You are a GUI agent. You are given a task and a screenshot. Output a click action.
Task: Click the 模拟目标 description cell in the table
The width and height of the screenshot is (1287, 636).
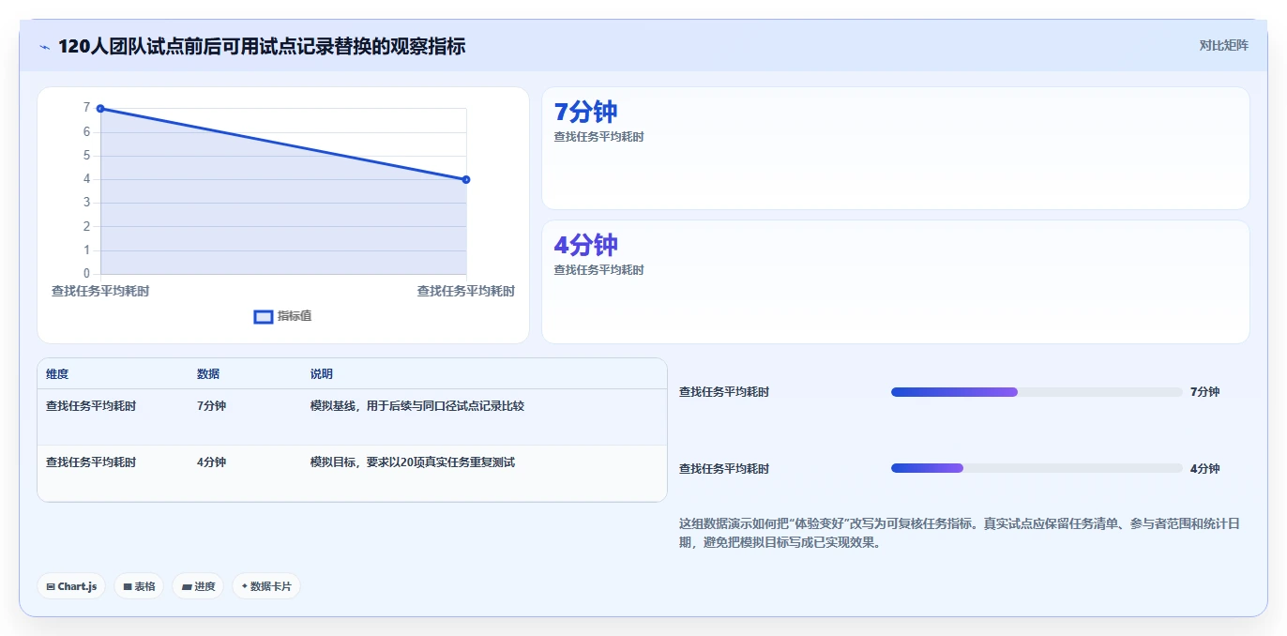click(413, 462)
